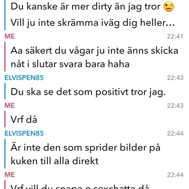Image resolution: width=189 pixels, height=189 pixels.
Task: Open ELVISPEN85 sender name at 22:44
Action: (x=24, y=133)
